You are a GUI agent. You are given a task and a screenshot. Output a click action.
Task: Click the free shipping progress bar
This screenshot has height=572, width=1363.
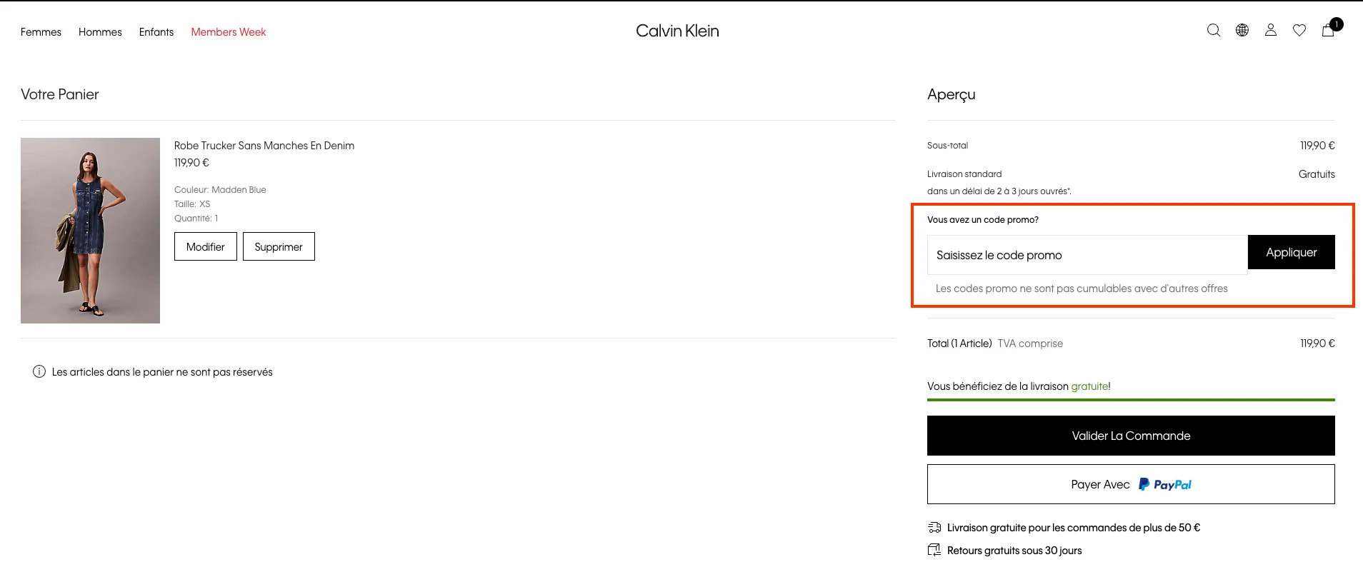pyautogui.click(x=1131, y=400)
